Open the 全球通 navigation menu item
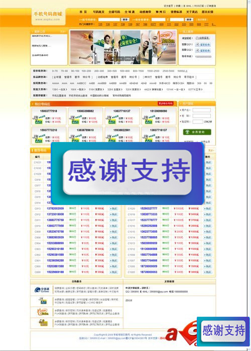This screenshot has height=351, width=251. coord(130,12)
